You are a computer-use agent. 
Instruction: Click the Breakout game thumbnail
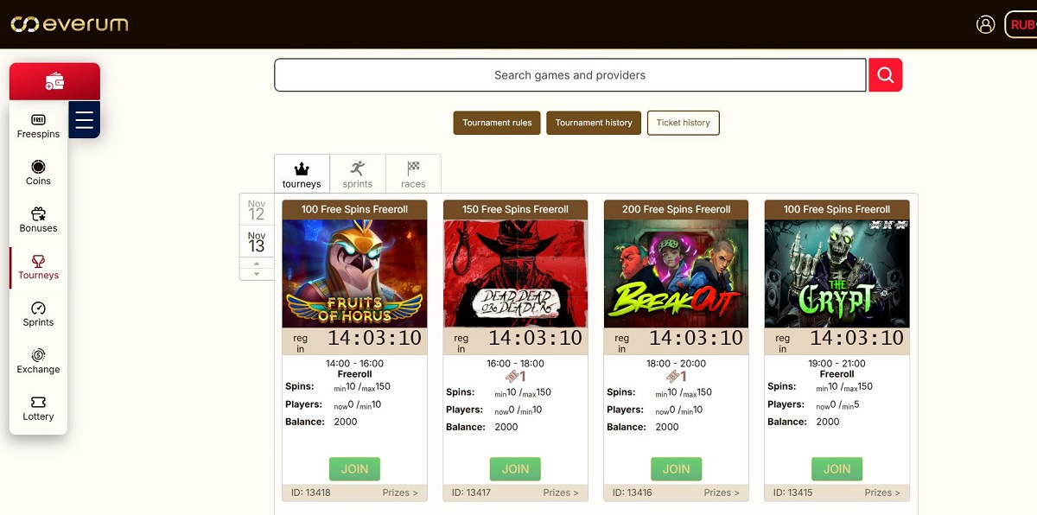676,273
